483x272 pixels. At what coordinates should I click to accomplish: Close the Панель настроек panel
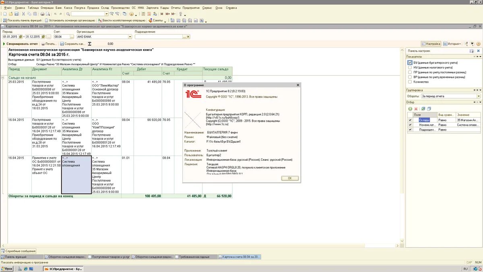(479, 51)
